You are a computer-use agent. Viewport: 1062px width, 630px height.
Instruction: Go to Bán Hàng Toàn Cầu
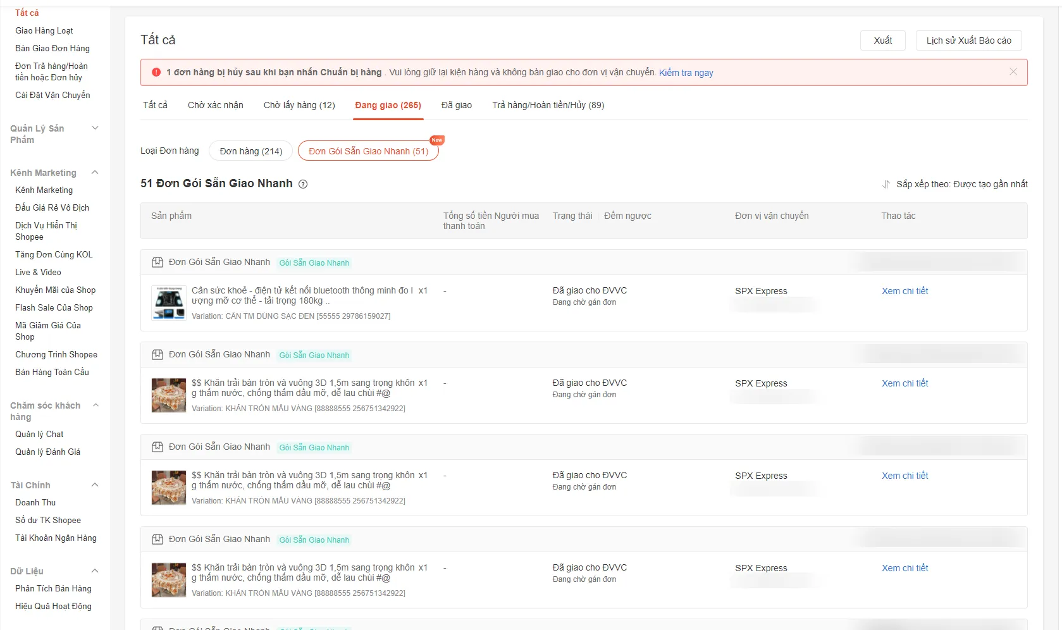(x=52, y=372)
